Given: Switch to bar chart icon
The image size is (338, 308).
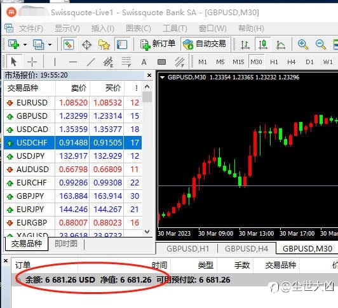Looking at the screenshot, I should click(x=245, y=44).
